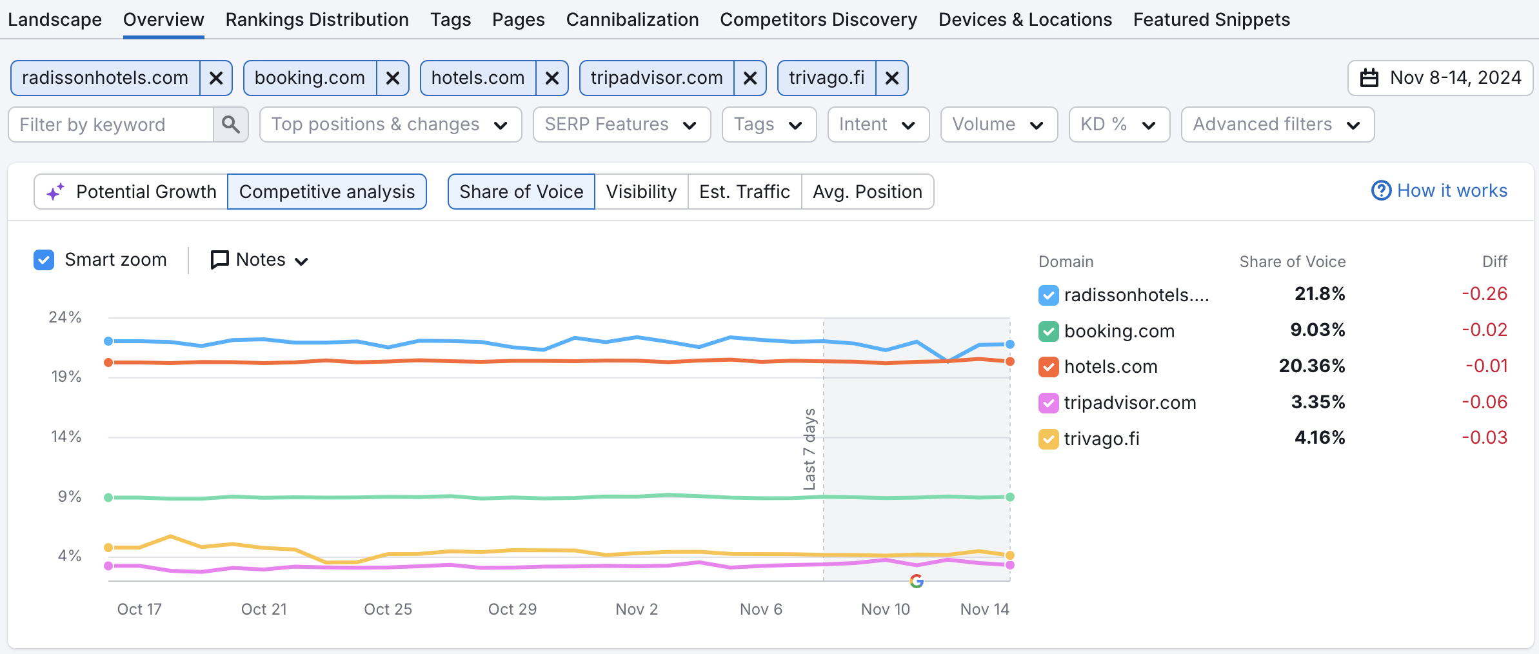
Task: Remove booking.com with its X icon
Action: point(392,77)
